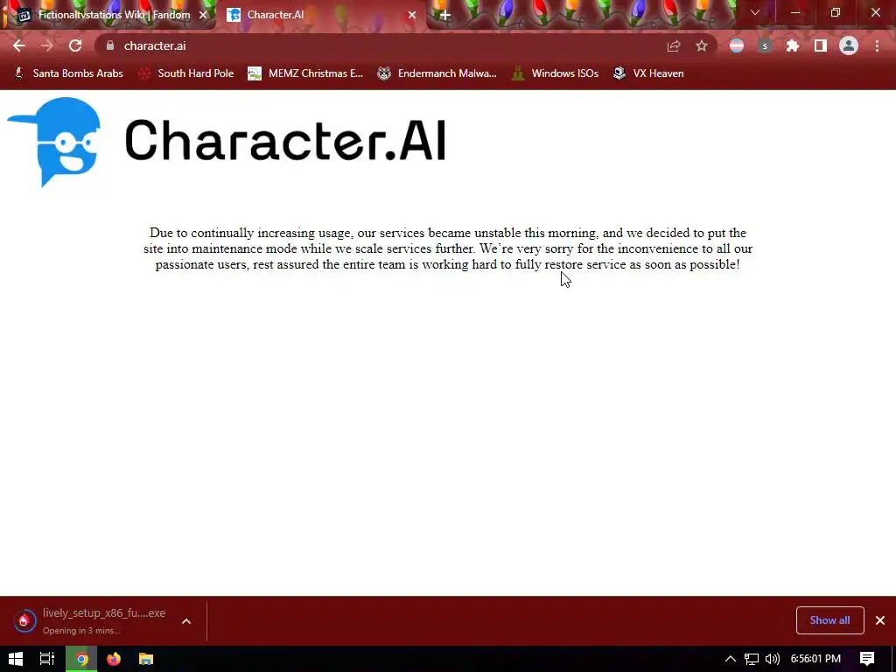896x672 pixels.
Task: Click the Character.AI blue mascot logo
Action: 54,142
